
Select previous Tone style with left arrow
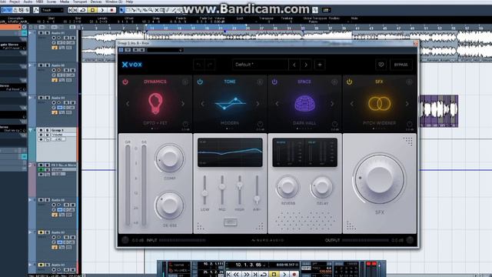tap(202, 103)
